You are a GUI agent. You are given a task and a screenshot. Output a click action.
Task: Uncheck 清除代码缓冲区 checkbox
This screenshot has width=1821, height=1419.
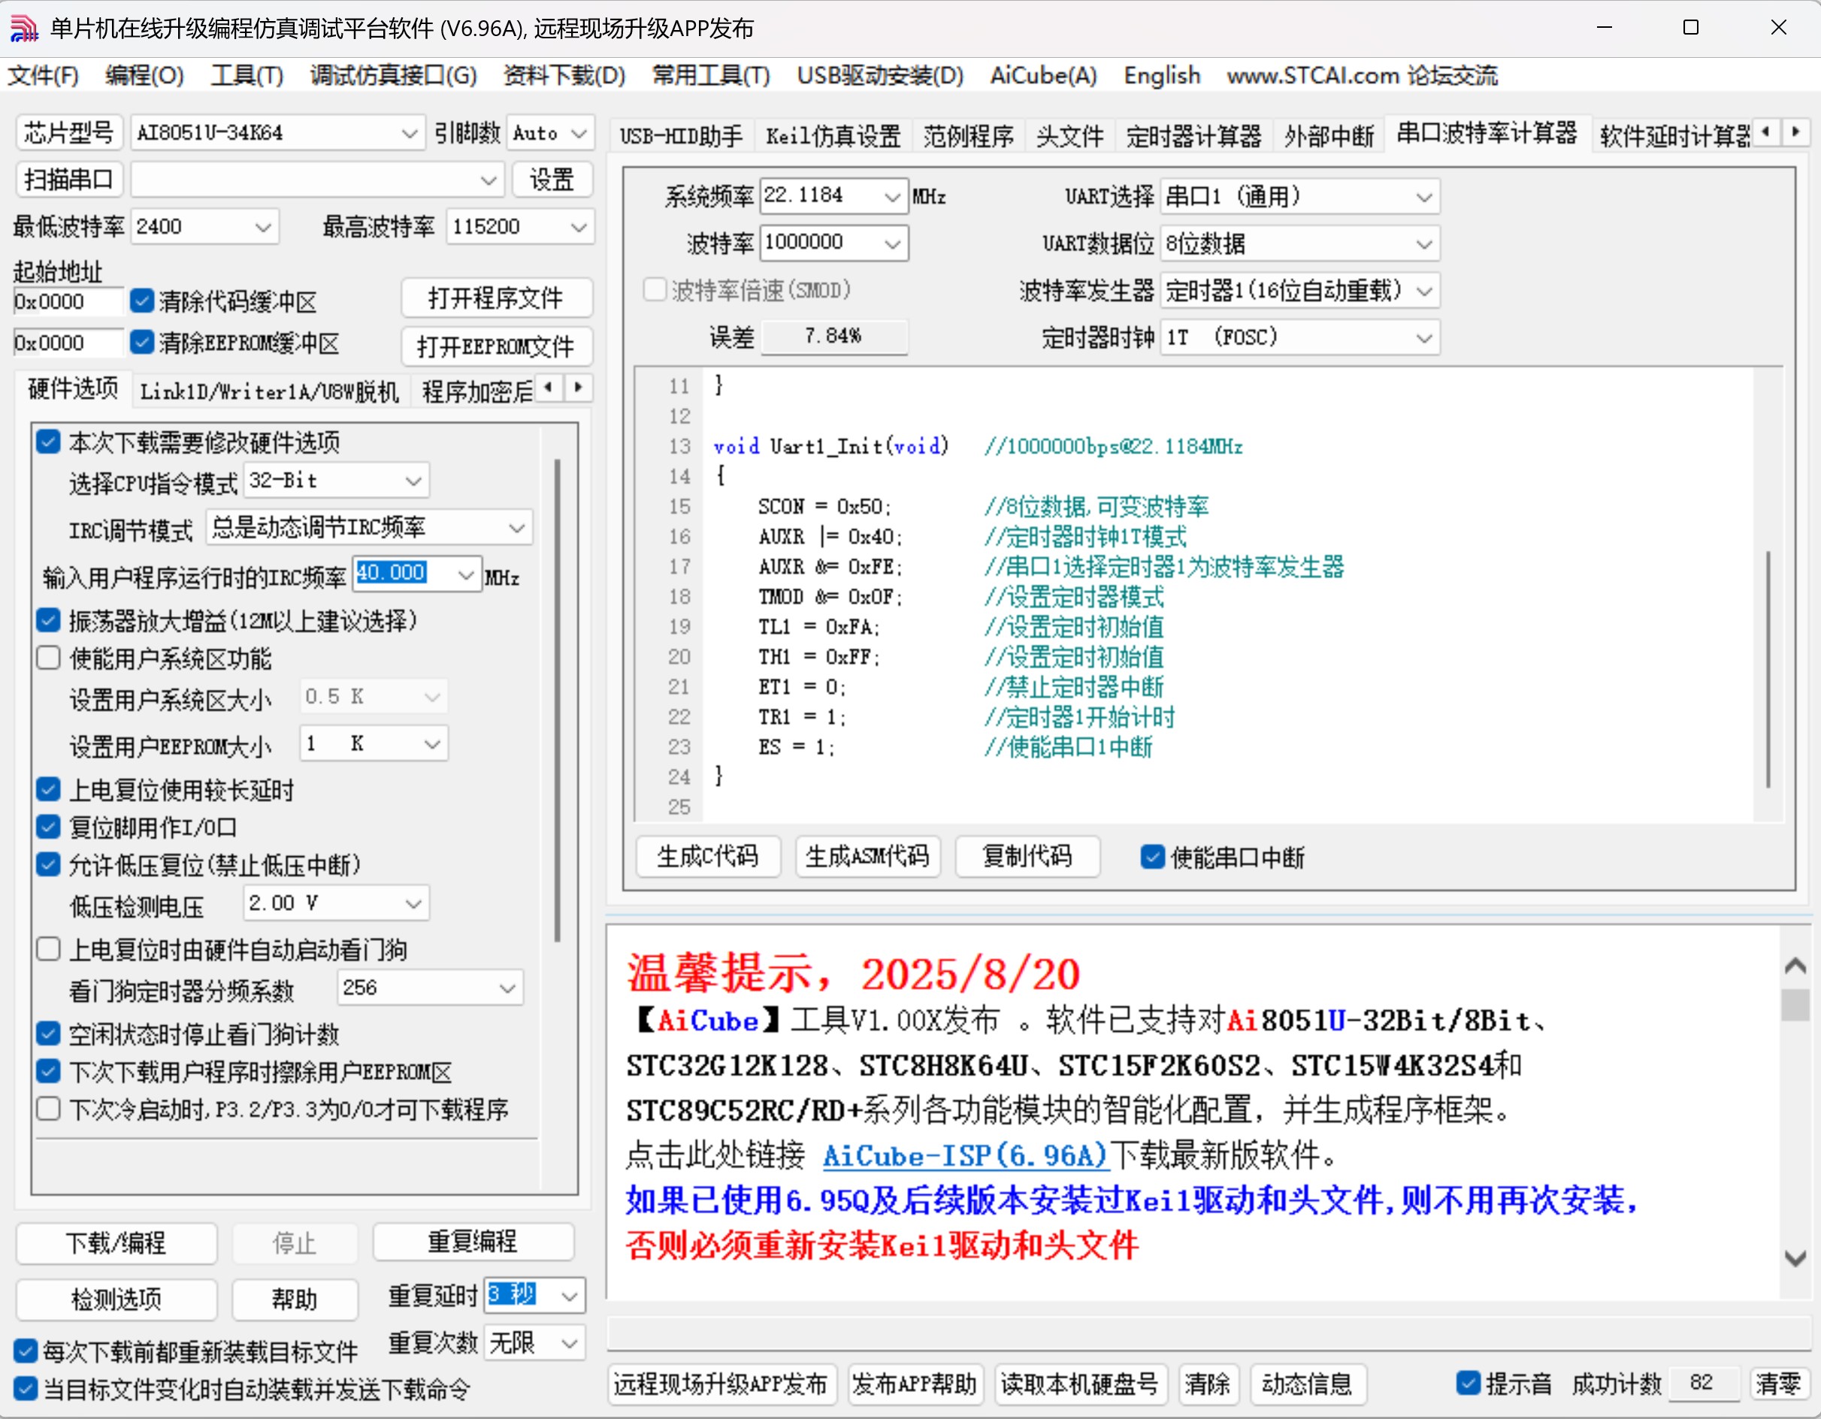(x=143, y=301)
